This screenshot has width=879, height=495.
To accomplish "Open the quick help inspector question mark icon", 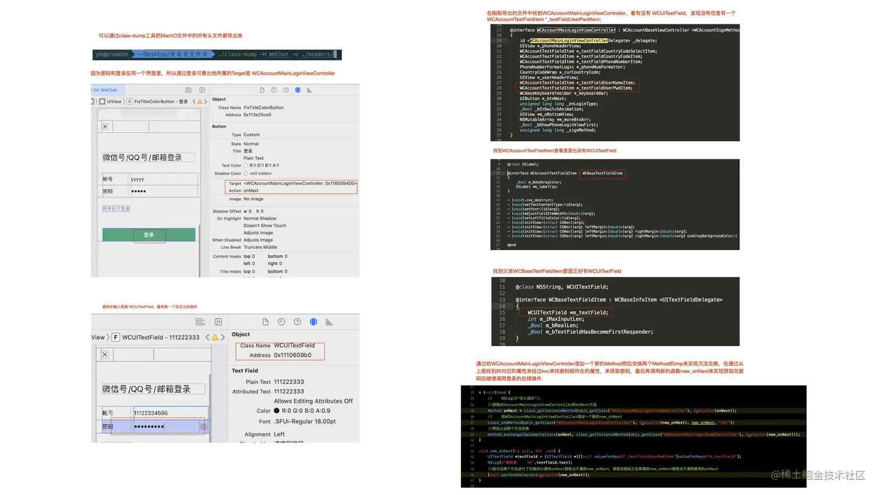I will click(285, 90).
